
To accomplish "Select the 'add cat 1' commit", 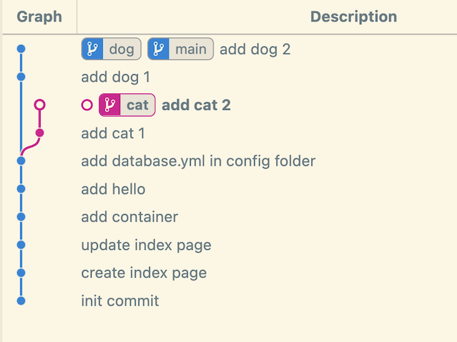I will pos(113,133).
